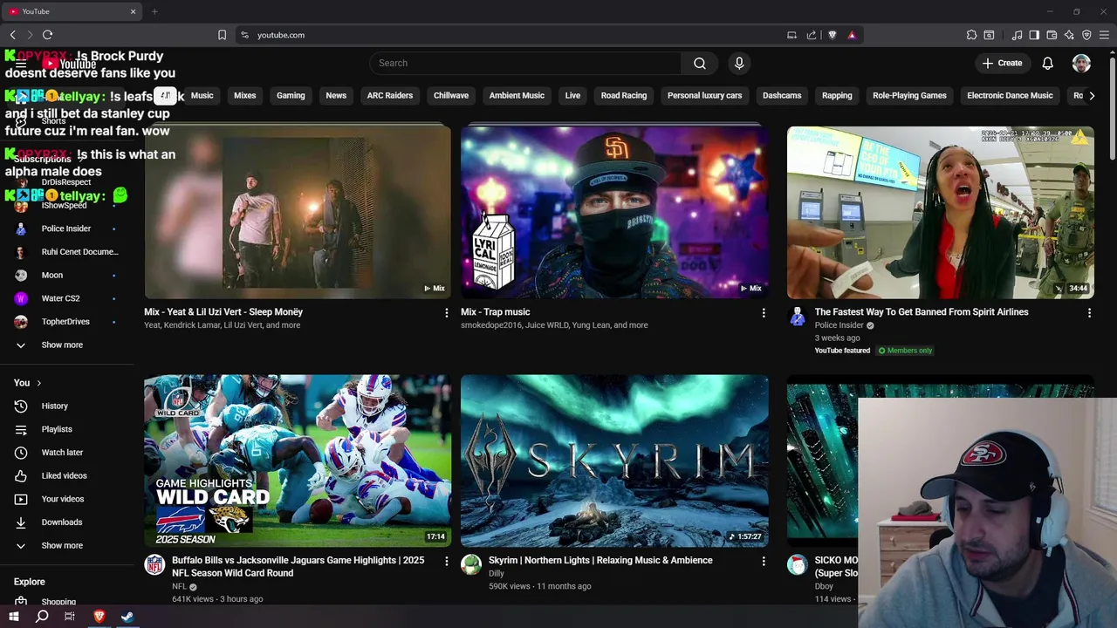
Task: Select the ARC Raiders chip
Action: pos(389,95)
